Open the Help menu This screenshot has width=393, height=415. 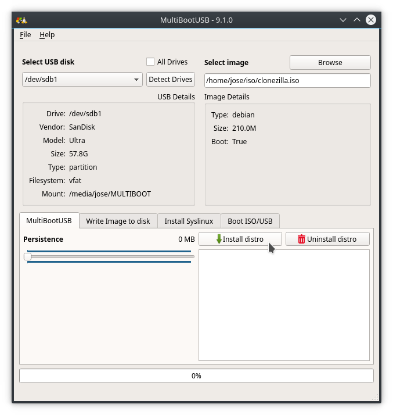pos(47,35)
